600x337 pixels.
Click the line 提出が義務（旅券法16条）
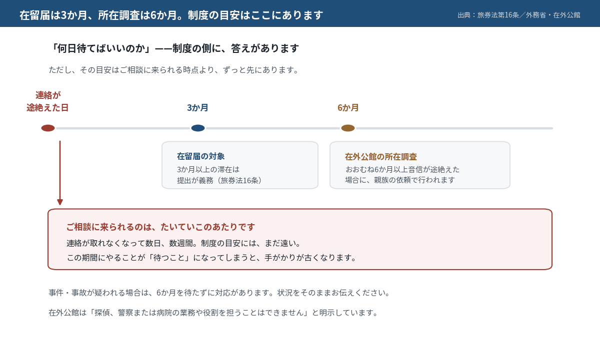point(221,180)
